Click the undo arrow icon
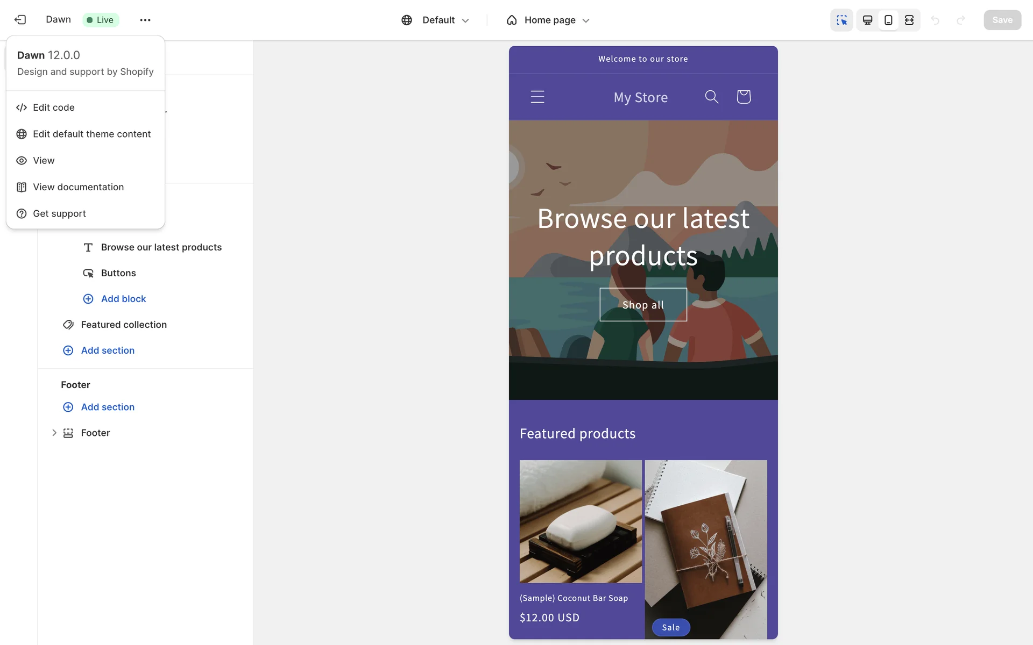The height and width of the screenshot is (645, 1033). pyautogui.click(x=935, y=20)
